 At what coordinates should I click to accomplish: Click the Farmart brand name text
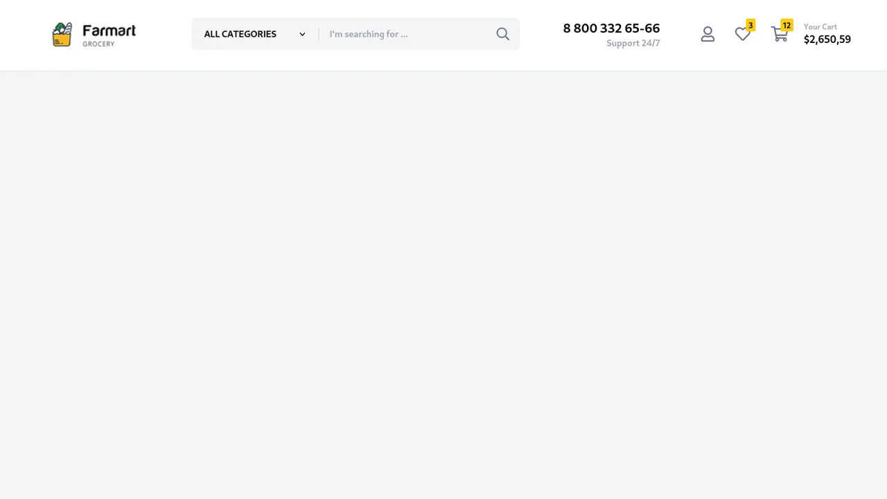pos(109,30)
